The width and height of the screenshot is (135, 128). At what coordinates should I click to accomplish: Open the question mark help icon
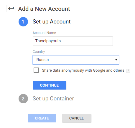click(128, 71)
